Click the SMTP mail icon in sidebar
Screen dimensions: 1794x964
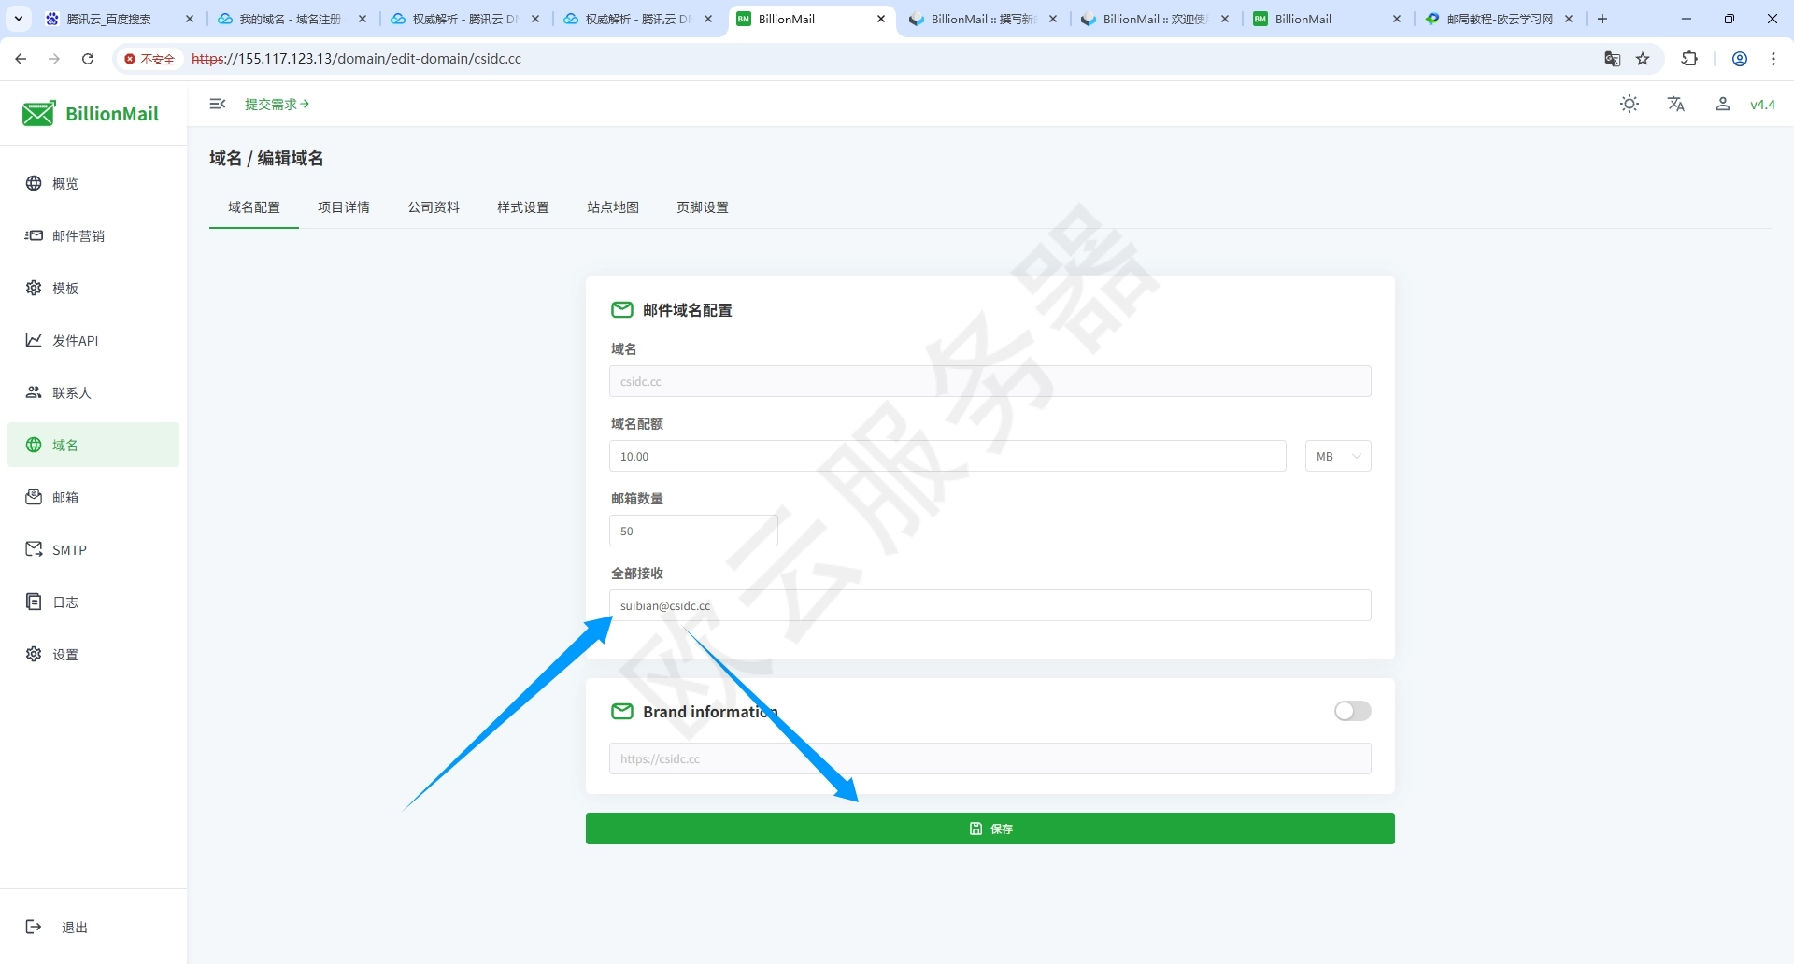click(x=34, y=549)
